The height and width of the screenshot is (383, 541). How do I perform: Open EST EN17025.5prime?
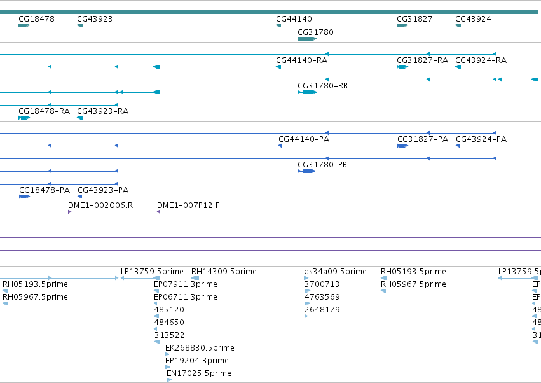(x=199, y=373)
